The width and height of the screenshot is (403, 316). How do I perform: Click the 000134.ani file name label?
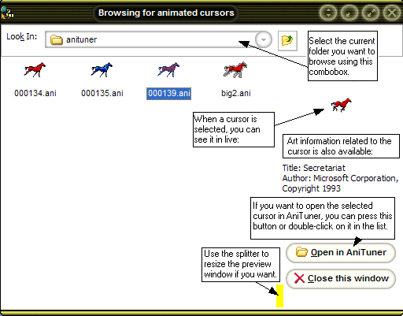click(35, 93)
